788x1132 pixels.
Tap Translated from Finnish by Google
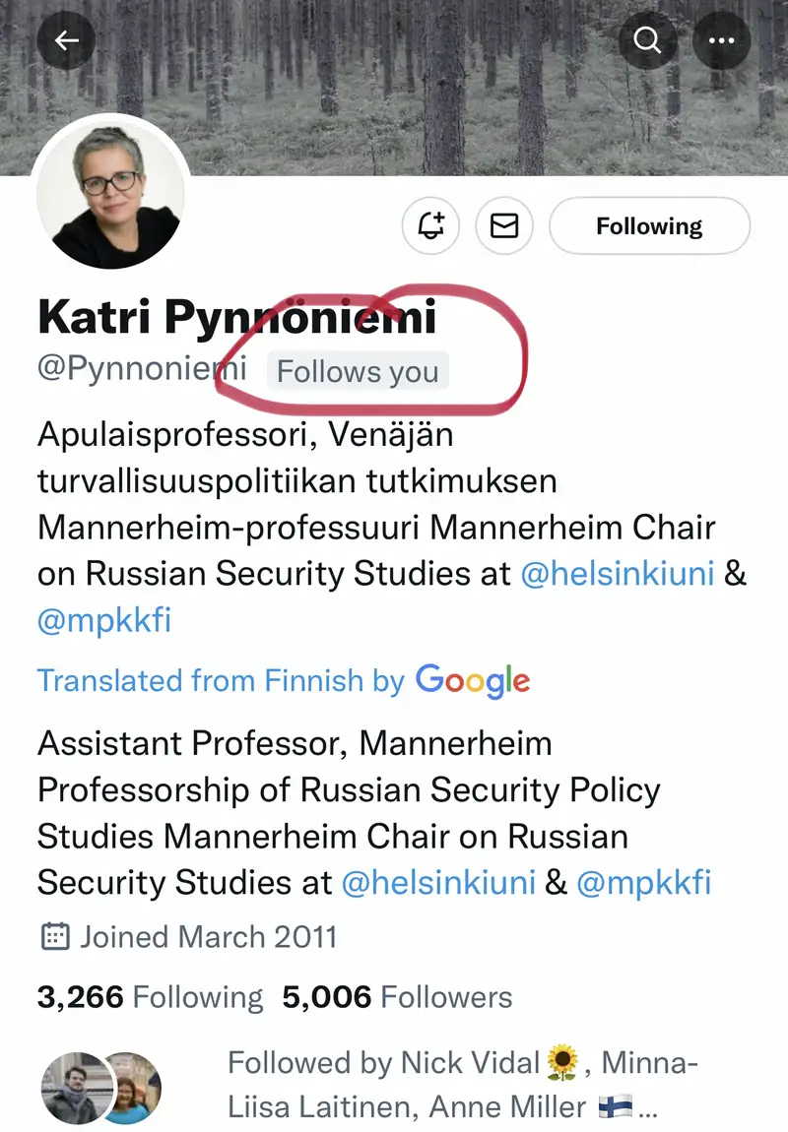click(284, 680)
